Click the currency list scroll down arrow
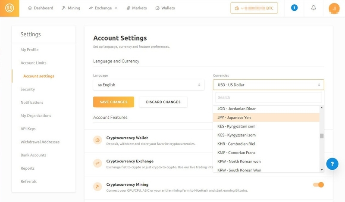Viewport: 345px width, 202px height. (322, 170)
